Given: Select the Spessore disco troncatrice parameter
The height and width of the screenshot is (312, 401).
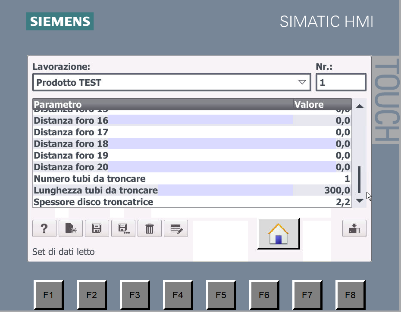Looking at the screenshot, I should (x=192, y=202).
